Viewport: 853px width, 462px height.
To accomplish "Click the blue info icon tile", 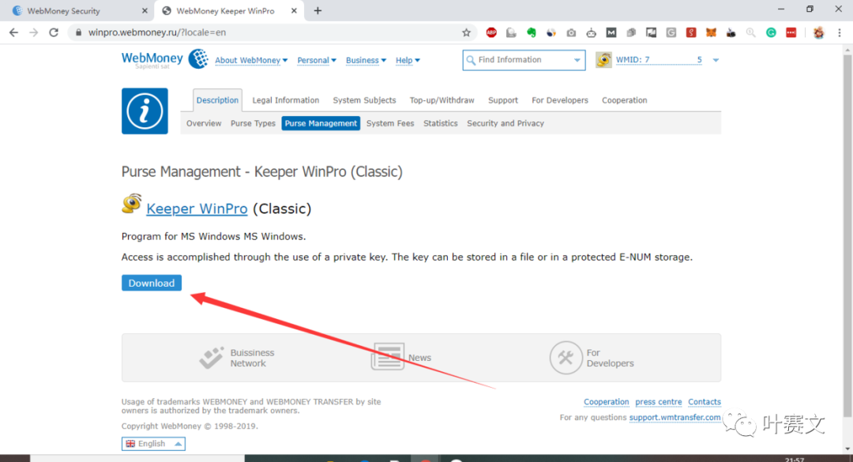I will 145,111.
